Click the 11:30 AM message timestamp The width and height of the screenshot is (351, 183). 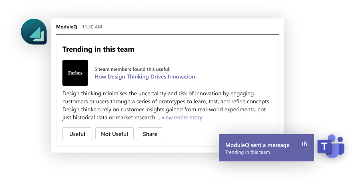pyautogui.click(x=92, y=27)
